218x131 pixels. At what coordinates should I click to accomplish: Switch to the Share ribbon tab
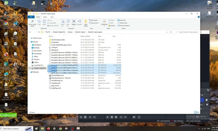45,17
